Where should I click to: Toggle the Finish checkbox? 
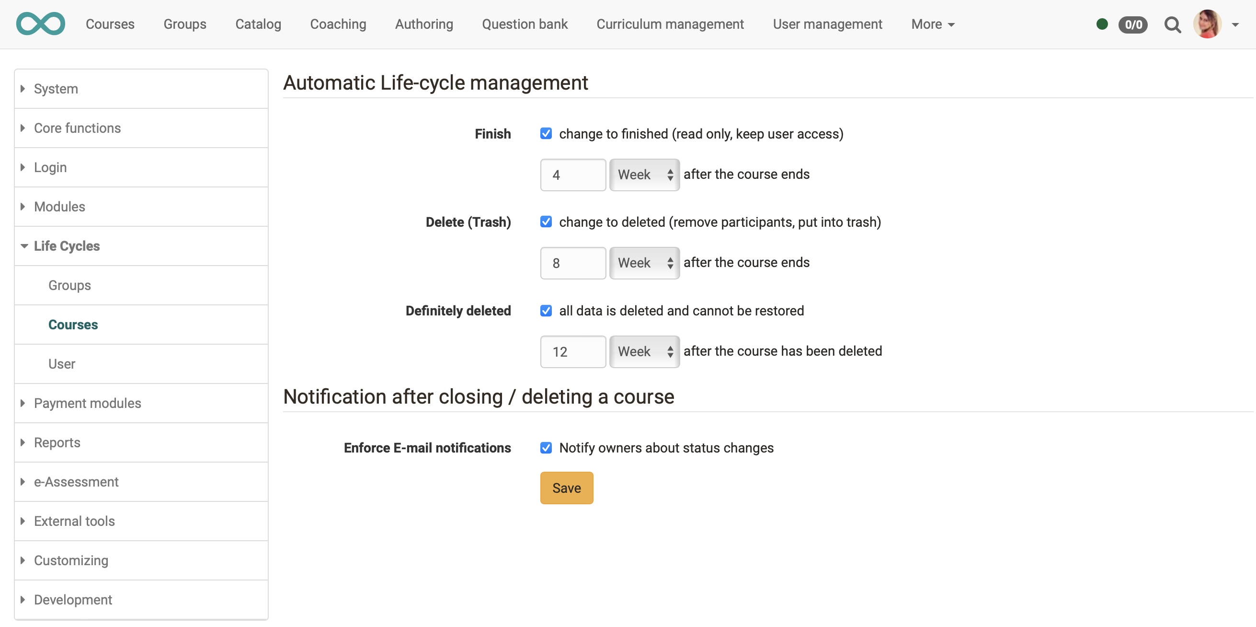point(546,134)
